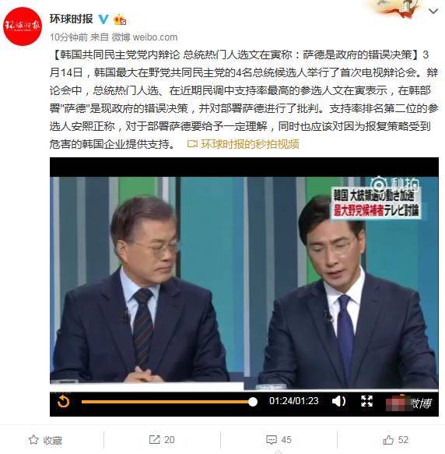
Task: Click the repost button showing 20
Action: point(162,440)
